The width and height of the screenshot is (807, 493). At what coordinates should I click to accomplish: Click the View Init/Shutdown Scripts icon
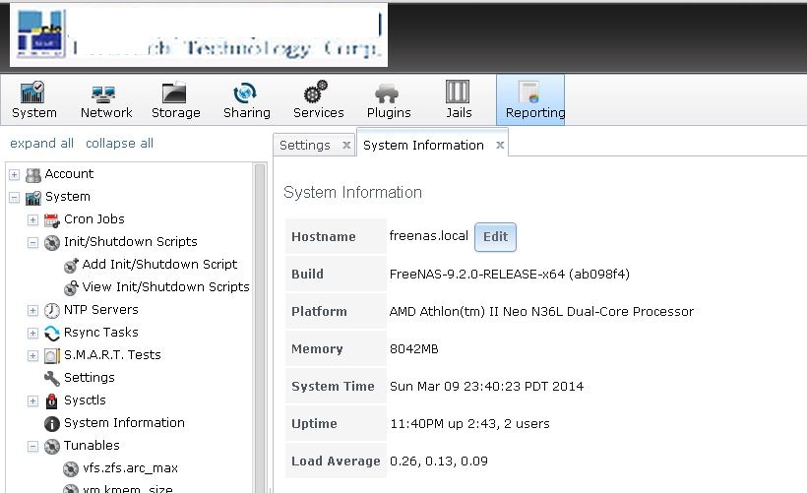click(x=71, y=288)
